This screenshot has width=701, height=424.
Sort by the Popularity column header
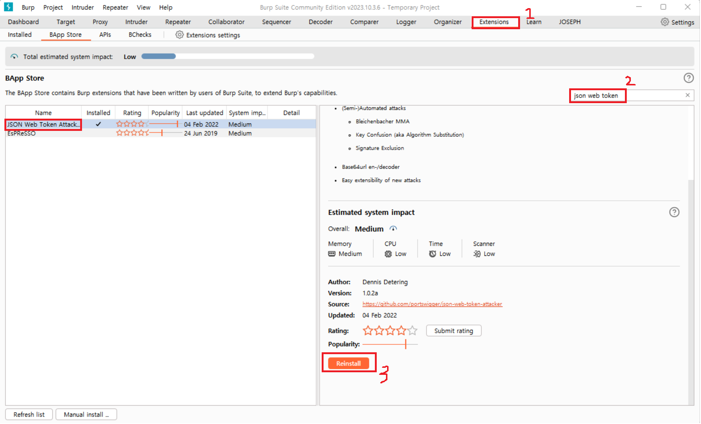[x=165, y=113]
